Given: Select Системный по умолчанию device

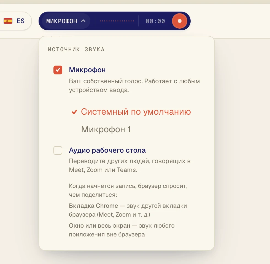Looking at the screenshot, I should 131,112.
